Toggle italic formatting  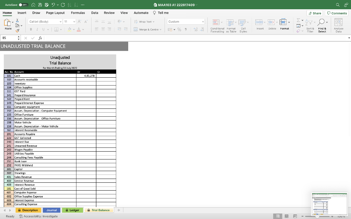[x=37, y=29]
